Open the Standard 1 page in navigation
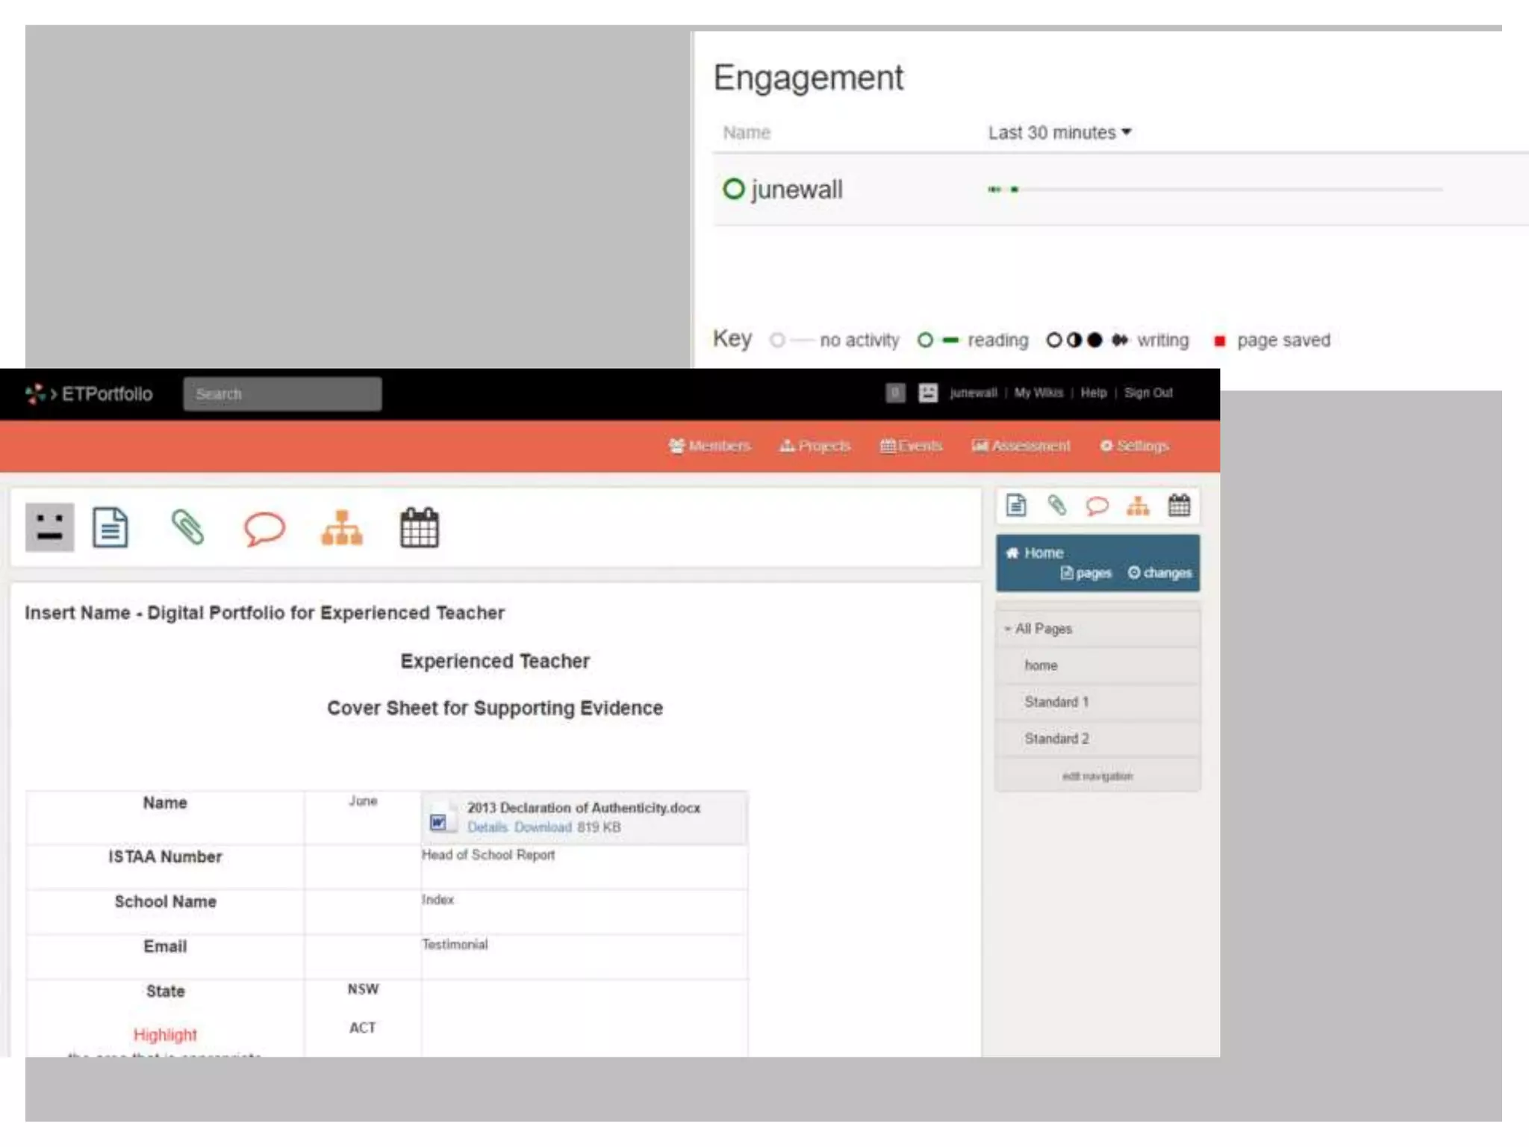 [1056, 702]
